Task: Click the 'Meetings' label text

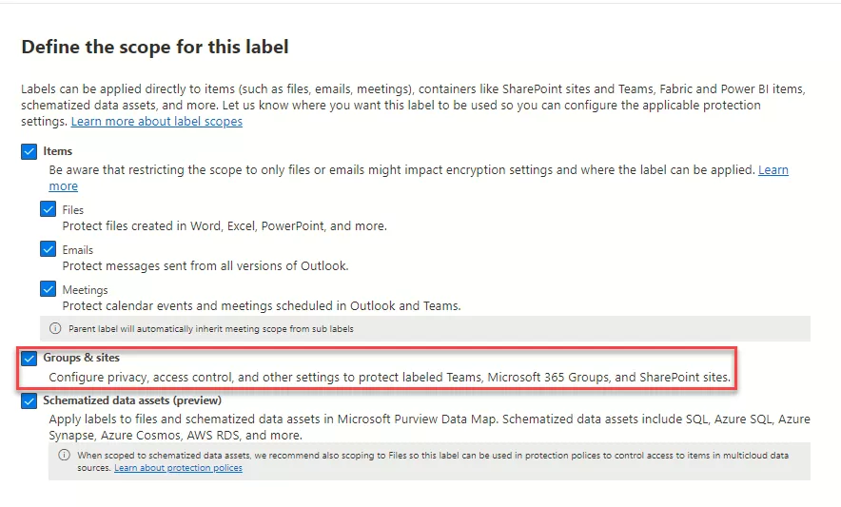Action: pyautogui.click(x=85, y=290)
